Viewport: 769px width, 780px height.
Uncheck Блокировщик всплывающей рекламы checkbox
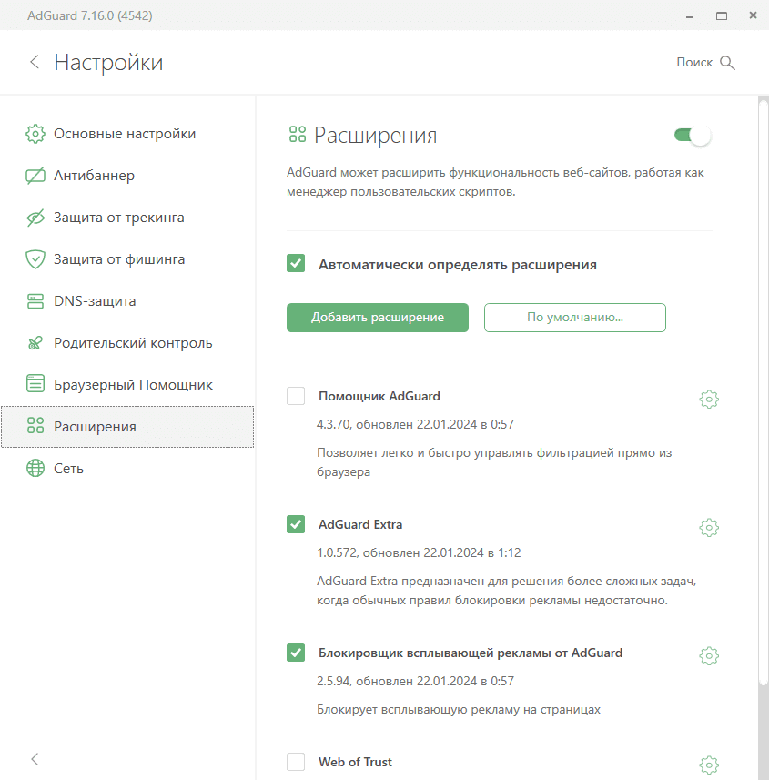(x=296, y=653)
